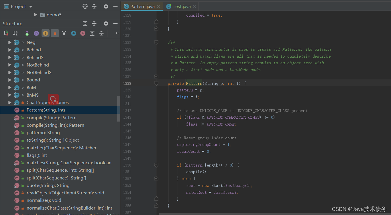Click line number 1343 in gutter

[x=127, y=117]
